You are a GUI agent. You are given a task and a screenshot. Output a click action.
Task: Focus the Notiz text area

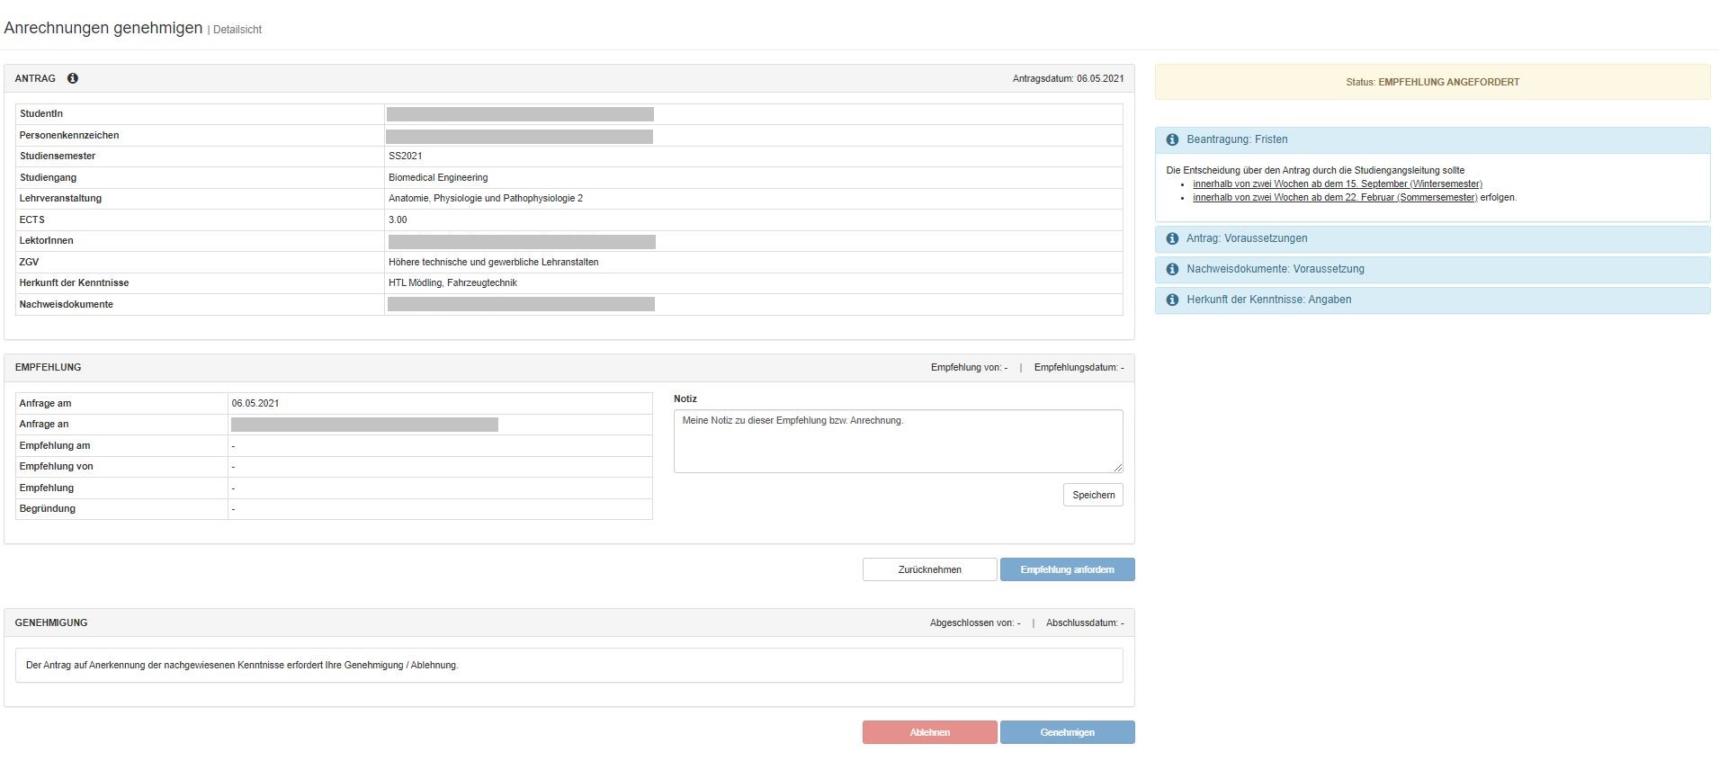[897, 441]
